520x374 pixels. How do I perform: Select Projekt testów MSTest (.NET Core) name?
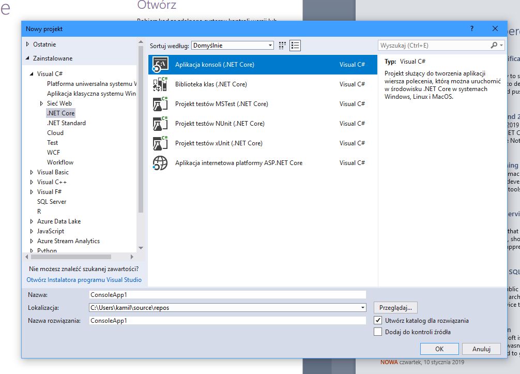click(x=222, y=104)
